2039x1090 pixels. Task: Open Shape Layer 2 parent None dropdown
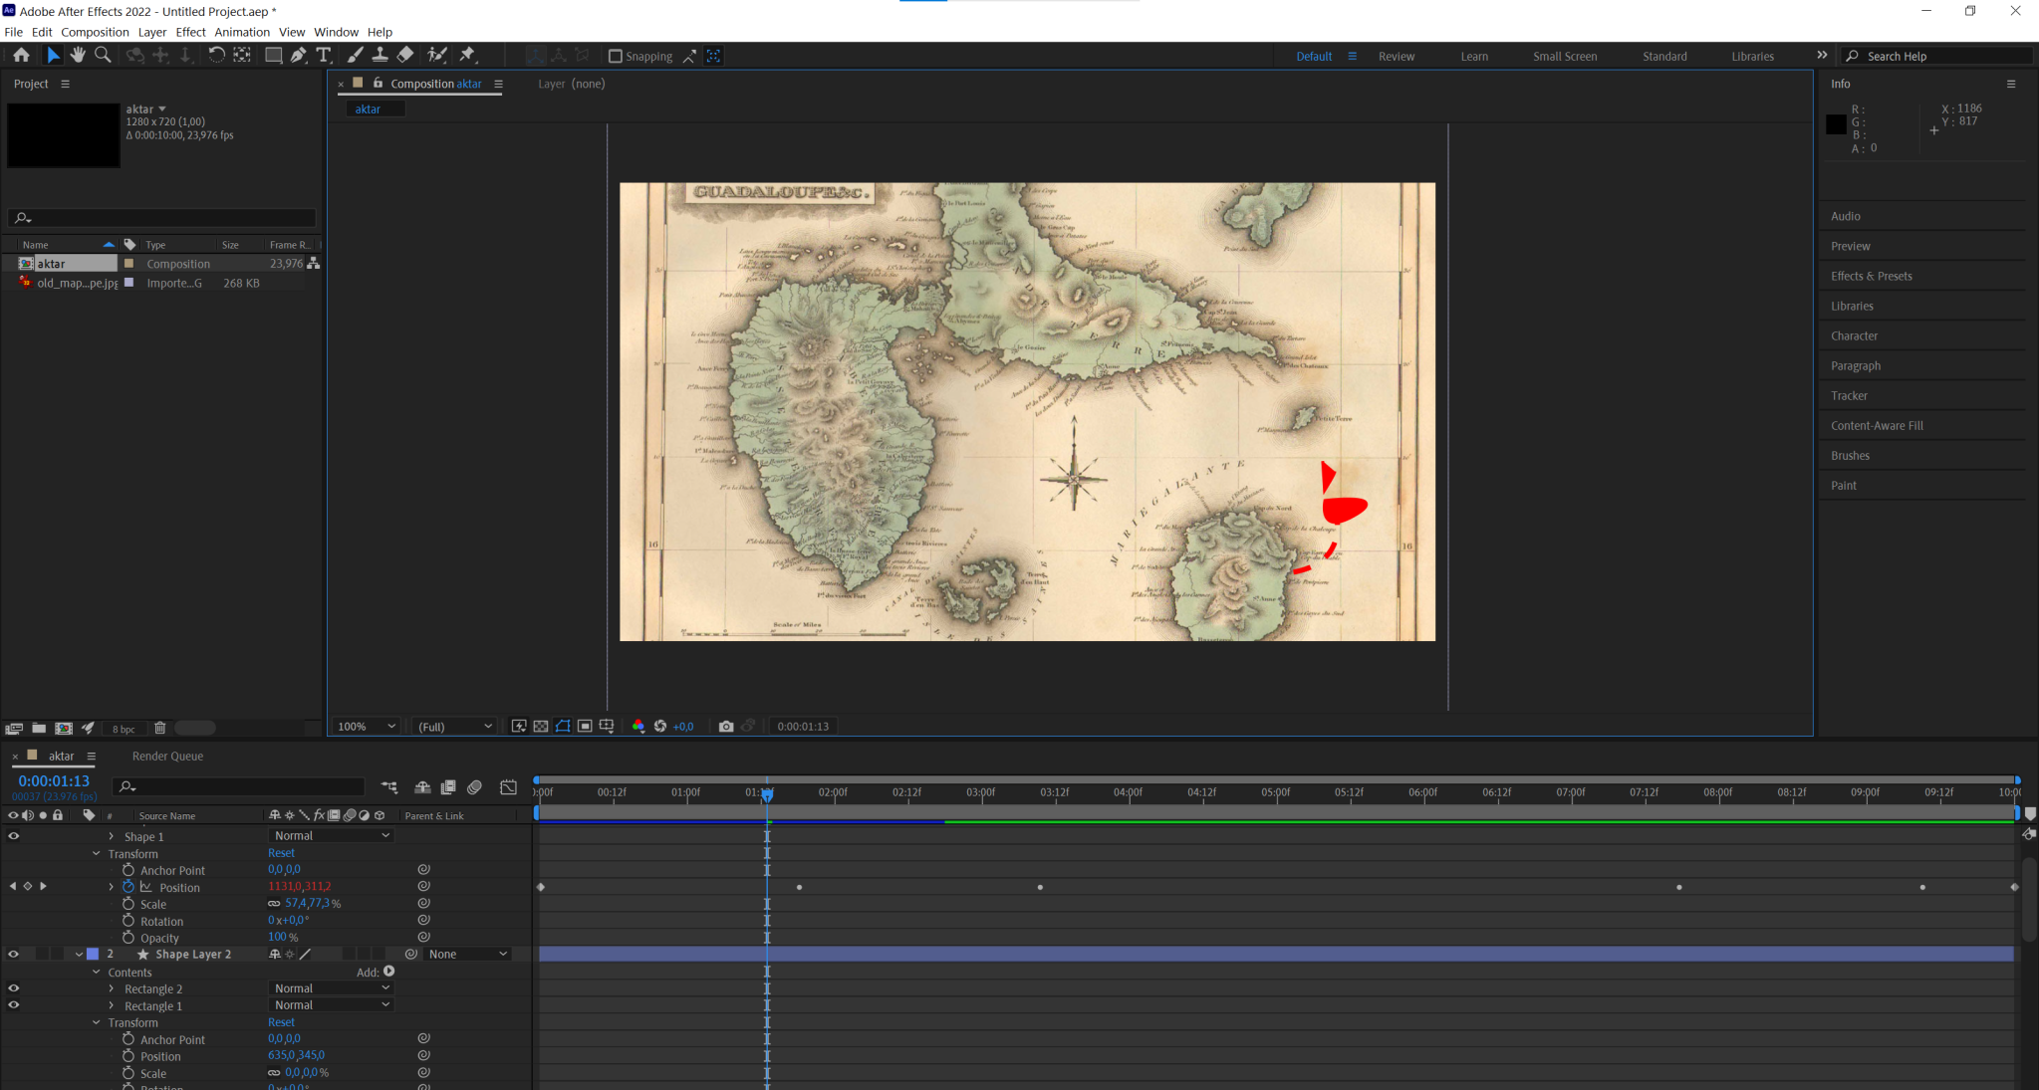click(467, 954)
